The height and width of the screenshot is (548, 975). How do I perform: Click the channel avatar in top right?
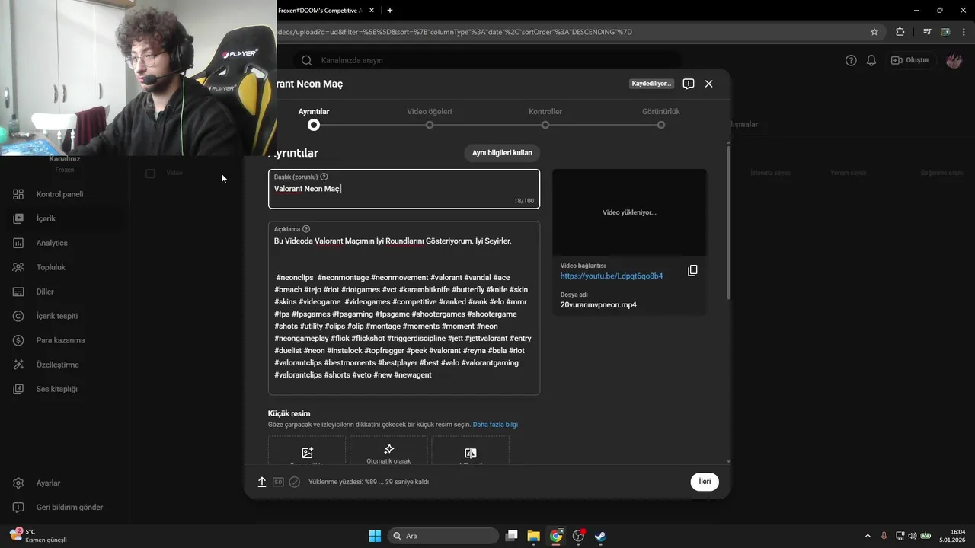click(x=954, y=60)
